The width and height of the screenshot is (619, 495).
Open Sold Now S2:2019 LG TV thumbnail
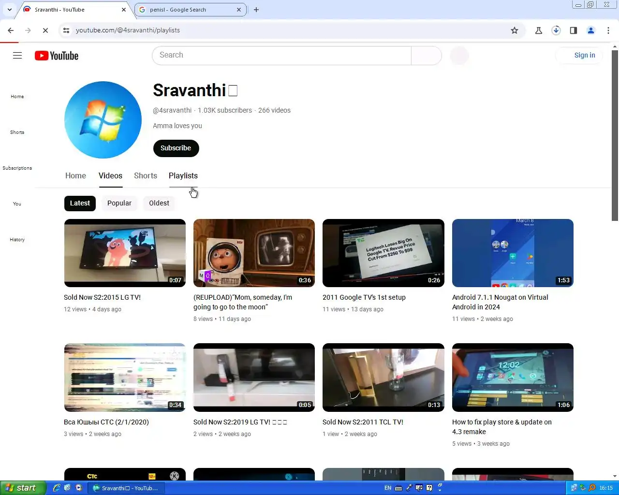coord(254,378)
